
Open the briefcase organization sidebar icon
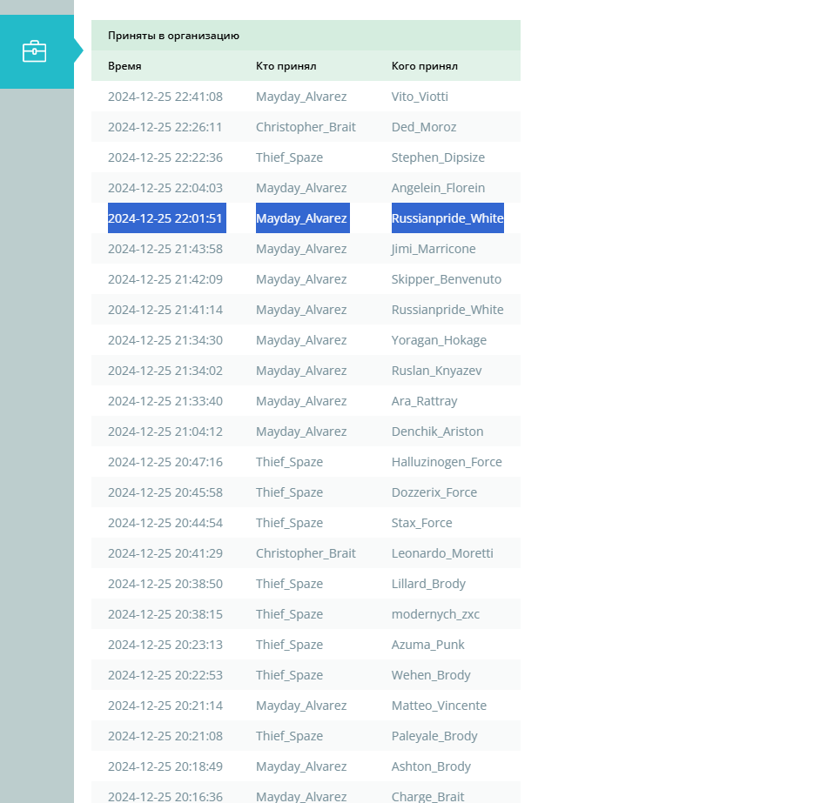click(x=35, y=51)
